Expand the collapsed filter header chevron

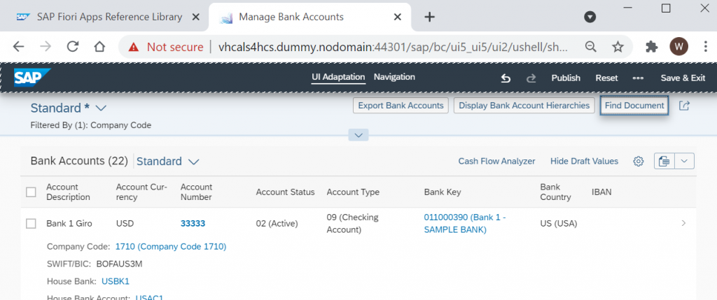pos(358,135)
